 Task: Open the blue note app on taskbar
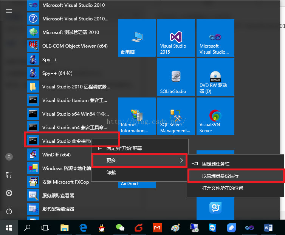pyautogui.click(x=231, y=228)
